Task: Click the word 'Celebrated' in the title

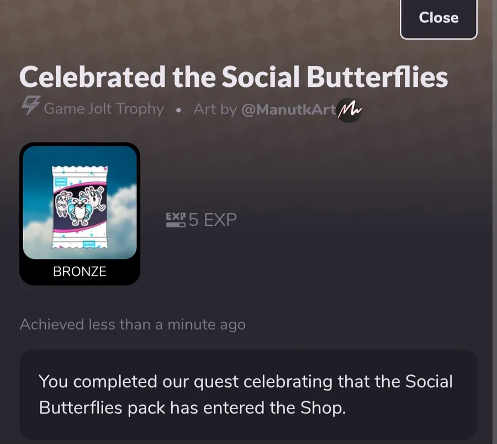Action: (x=92, y=77)
